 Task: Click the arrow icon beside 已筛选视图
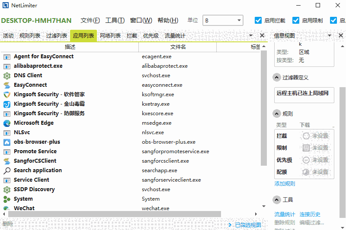point(230,225)
